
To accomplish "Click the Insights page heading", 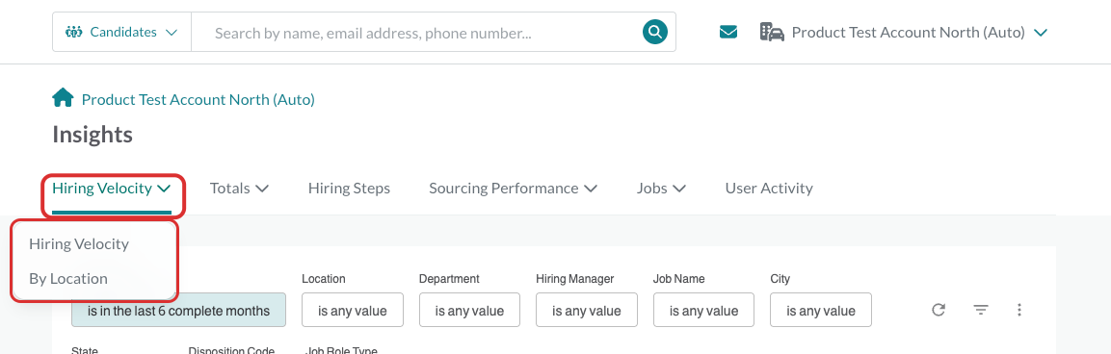I will coord(93,135).
